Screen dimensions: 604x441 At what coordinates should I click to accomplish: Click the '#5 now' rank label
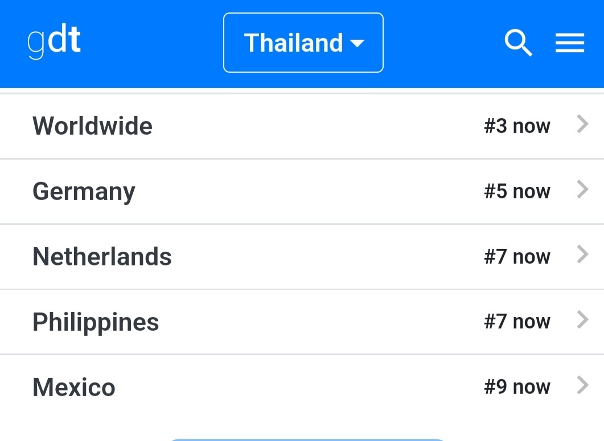[517, 192]
